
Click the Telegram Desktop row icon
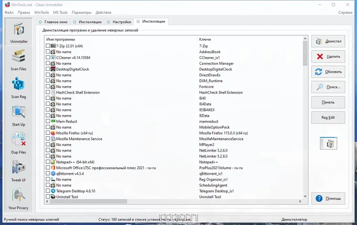pyautogui.click(x=53, y=191)
